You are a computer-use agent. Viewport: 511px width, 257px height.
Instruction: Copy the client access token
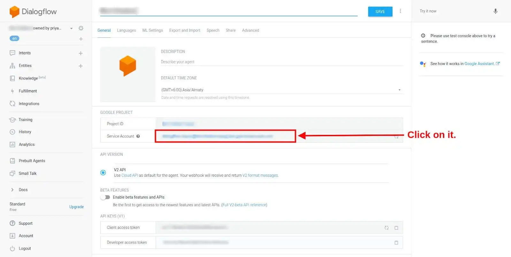(396, 228)
